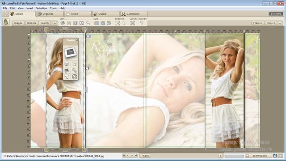Open the File menu

point(5,8)
